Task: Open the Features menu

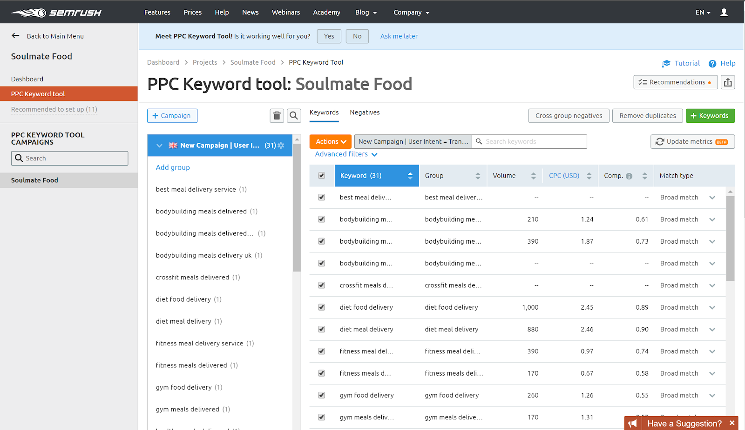Action: 157,13
